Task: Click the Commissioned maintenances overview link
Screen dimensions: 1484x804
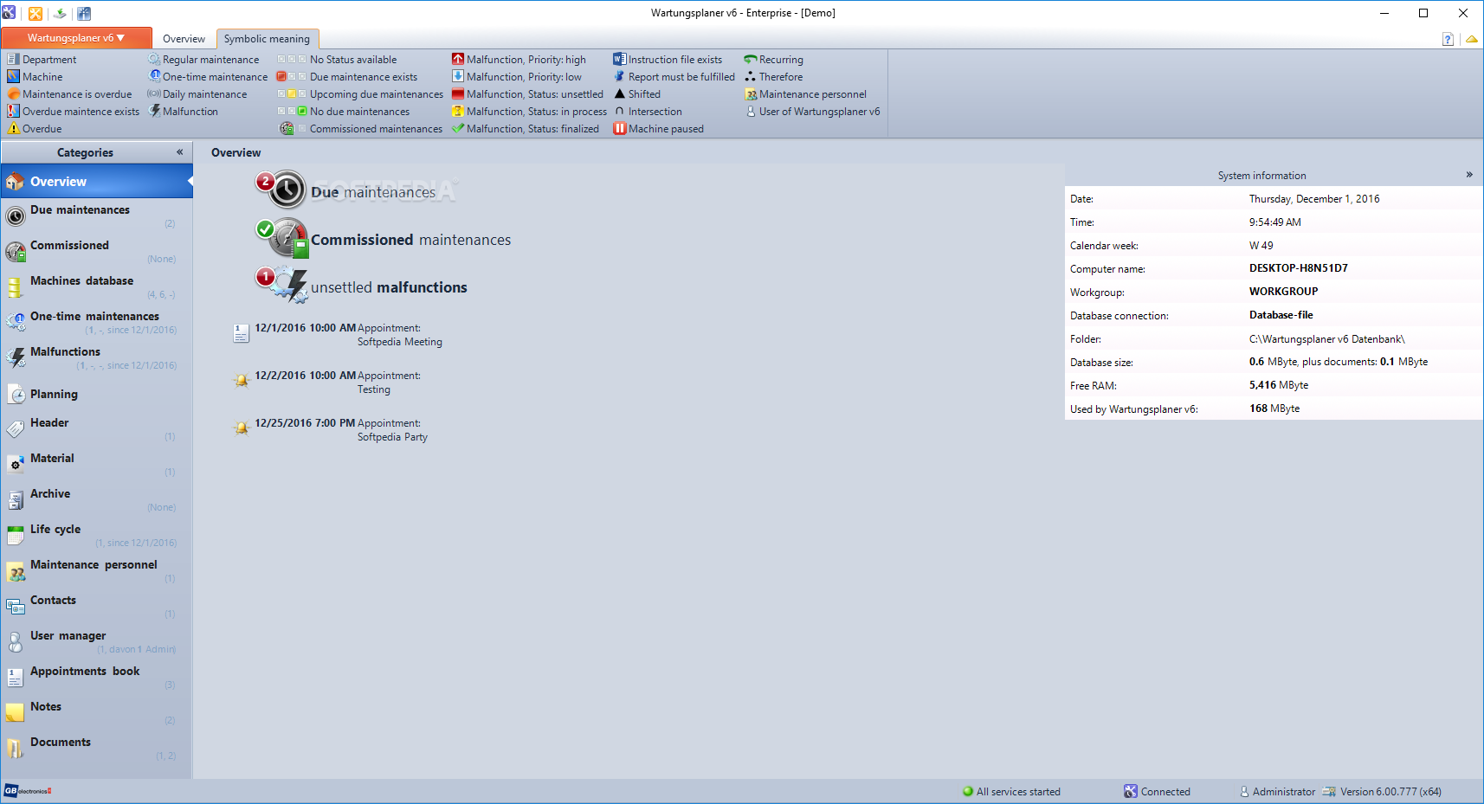Action: click(411, 240)
